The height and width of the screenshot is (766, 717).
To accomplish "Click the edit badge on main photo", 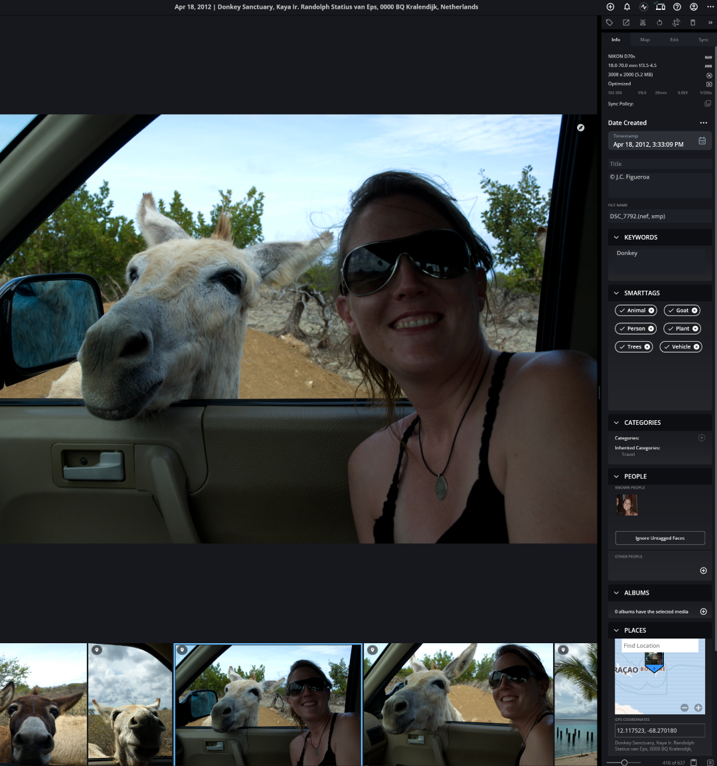I will click(581, 127).
